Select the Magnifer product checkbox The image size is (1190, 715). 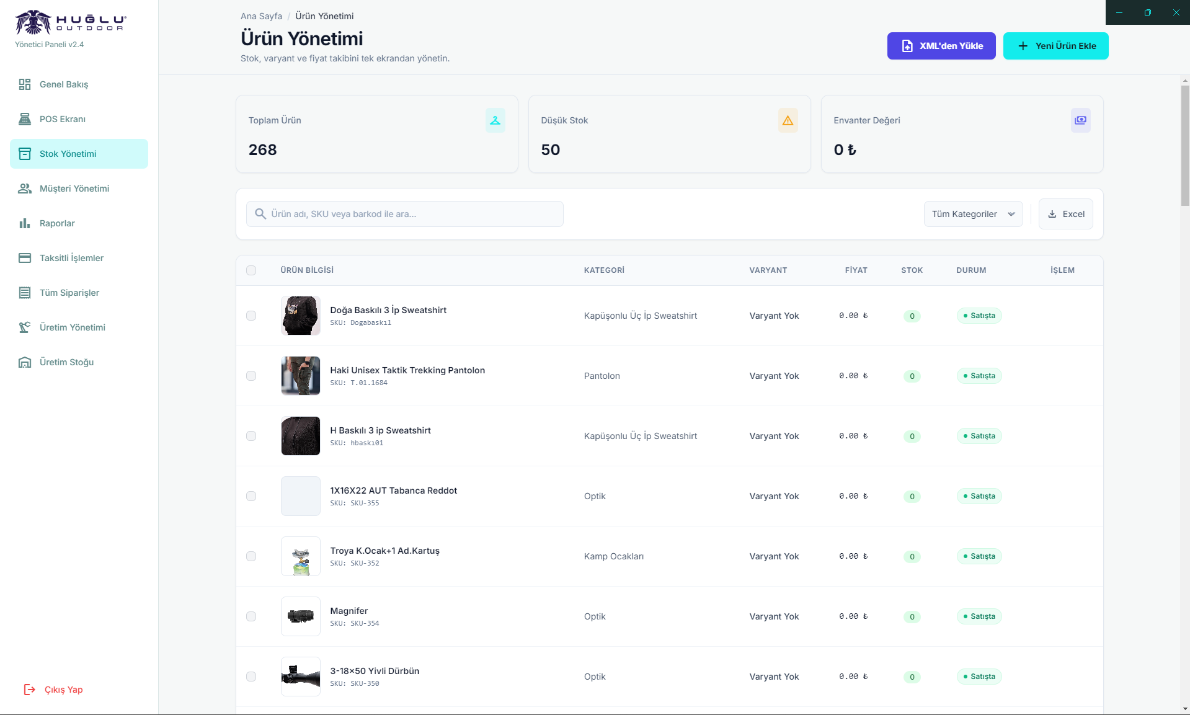(x=251, y=616)
